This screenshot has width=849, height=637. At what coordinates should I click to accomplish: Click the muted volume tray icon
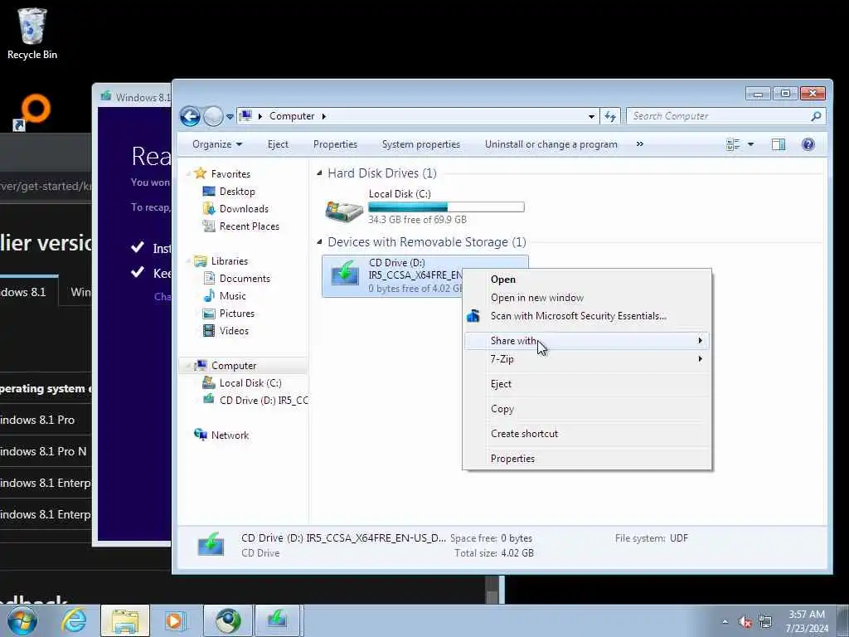click(745, 621)
